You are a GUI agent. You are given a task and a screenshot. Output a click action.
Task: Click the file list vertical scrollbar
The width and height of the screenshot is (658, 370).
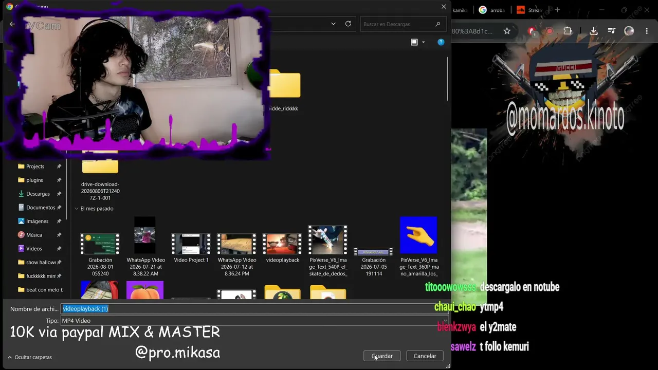[448, 79]
